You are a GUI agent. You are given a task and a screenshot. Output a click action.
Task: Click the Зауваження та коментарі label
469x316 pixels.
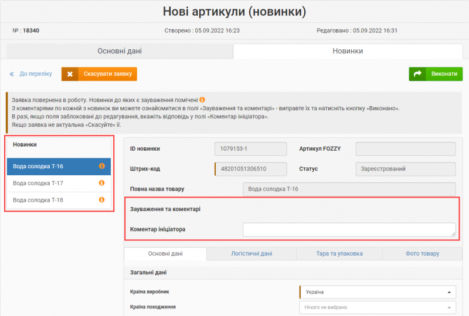pyautogui.click(x=165, y=209)
